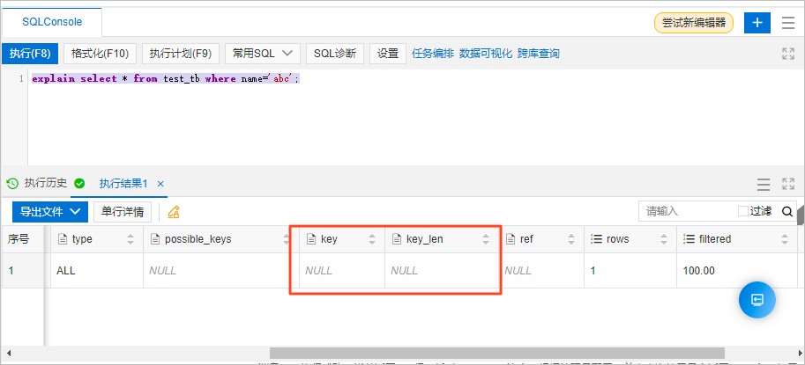Click the green success status icon
This screenshot has width=805, height=365.
click(79, 183)
